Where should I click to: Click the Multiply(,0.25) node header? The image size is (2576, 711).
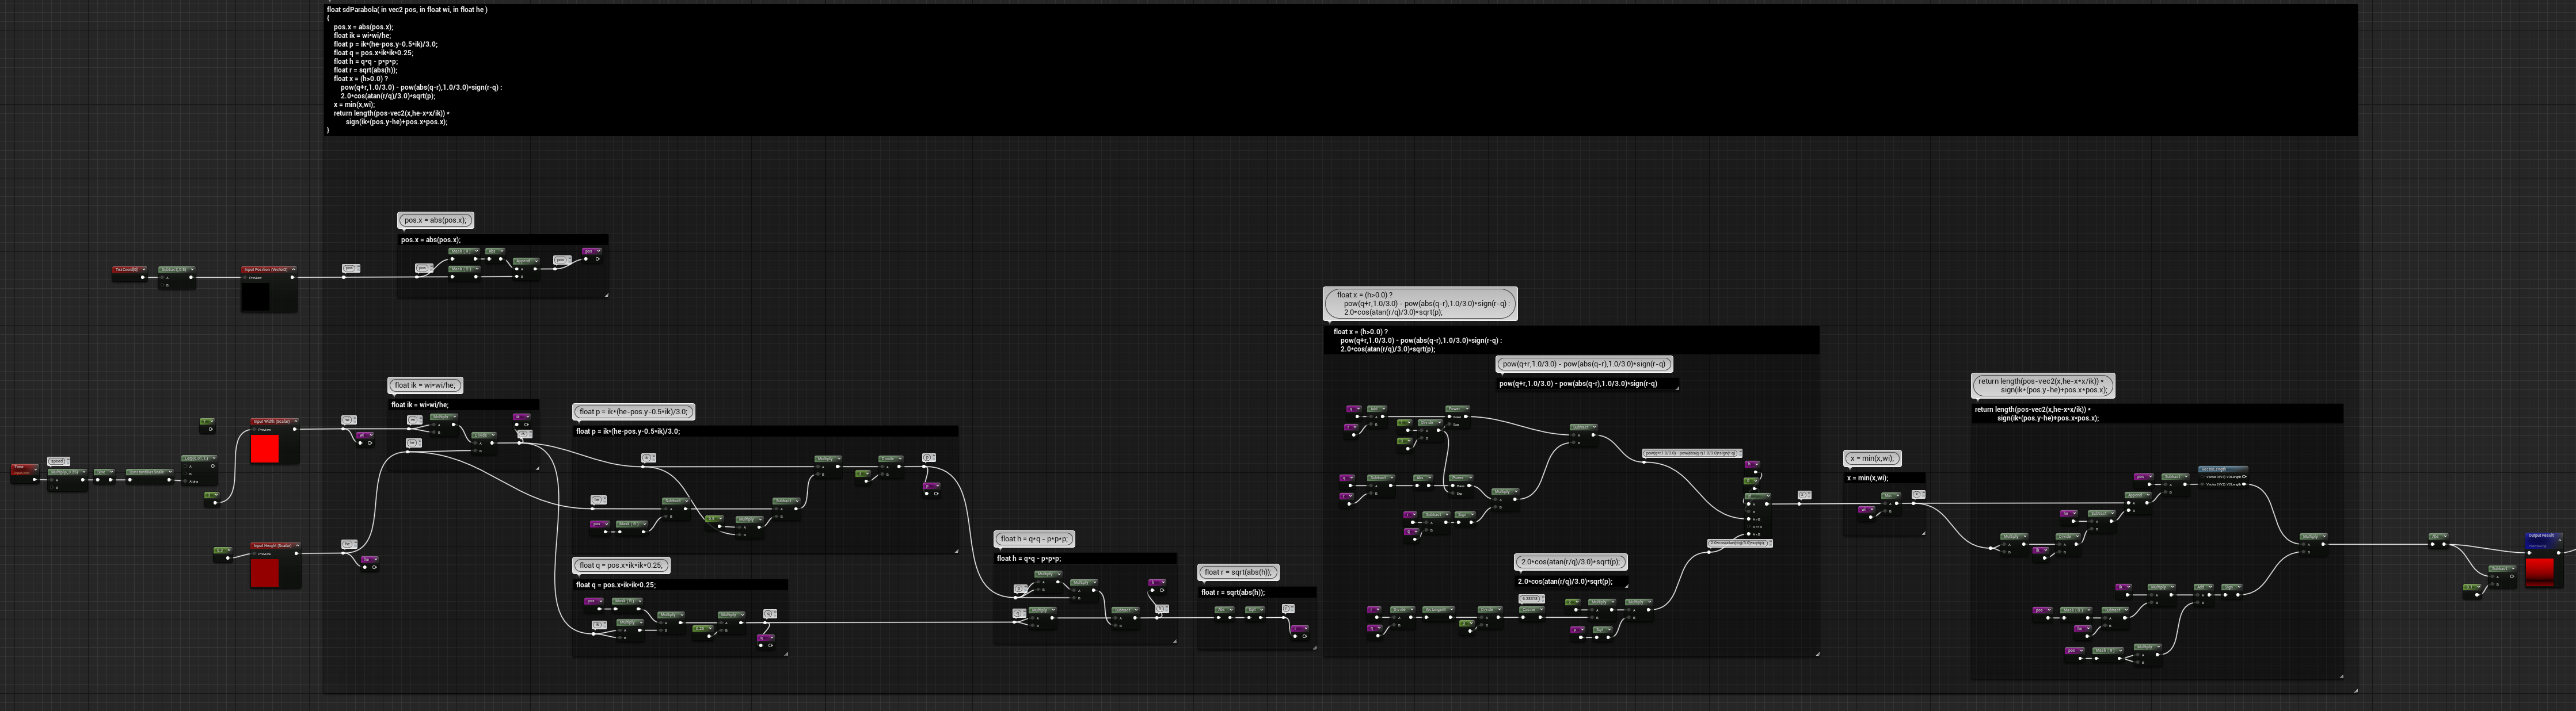[x=67, y=472]
